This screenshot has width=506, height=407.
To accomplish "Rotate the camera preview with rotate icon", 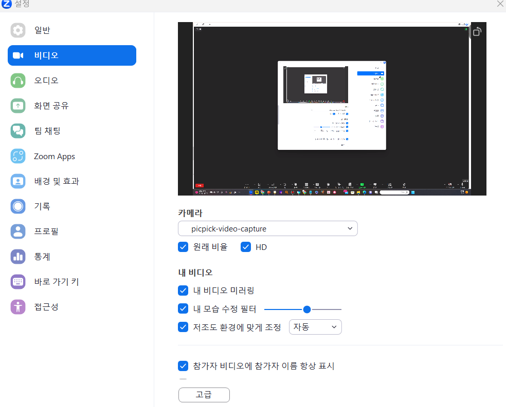I will click(477, 32).
